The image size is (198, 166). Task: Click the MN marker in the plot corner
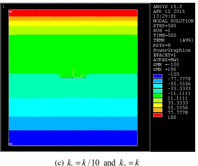tap(11, 144)
